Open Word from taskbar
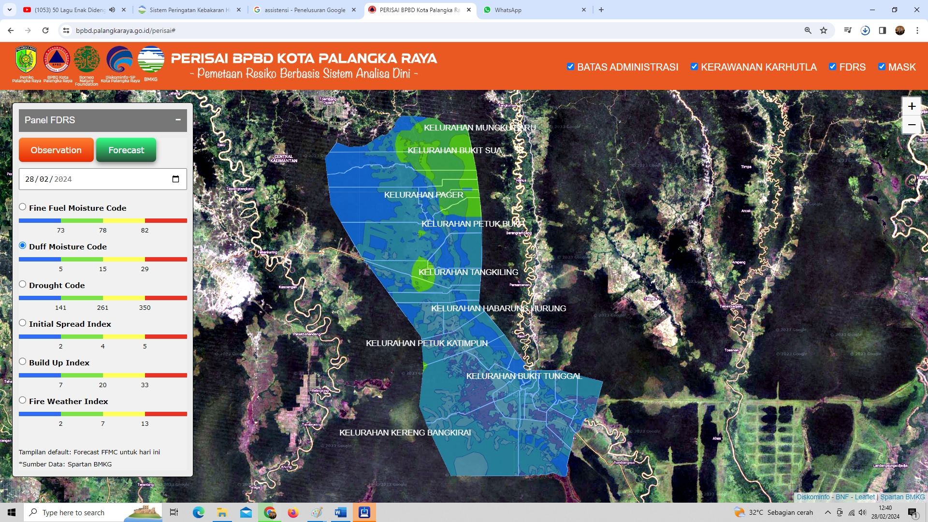This screenshot has height=522, width=928. (341, 512)
